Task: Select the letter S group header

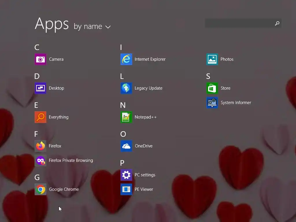Action: click(208, 76)
